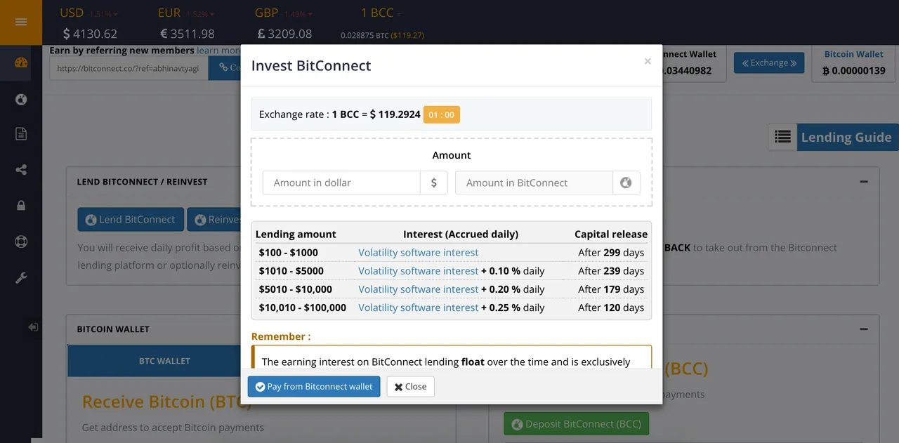Screen dimensions: 899x443
Task: Click the £ 3209.08 GBP price
Action: [x=284, y=34]
